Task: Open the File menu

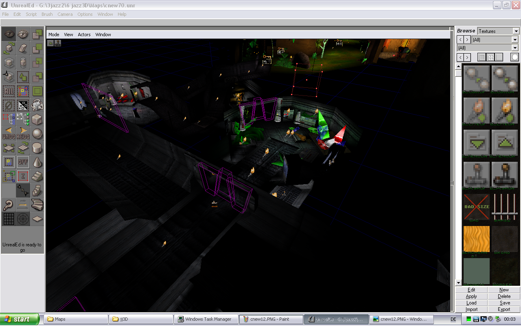Action: (5, 14)
